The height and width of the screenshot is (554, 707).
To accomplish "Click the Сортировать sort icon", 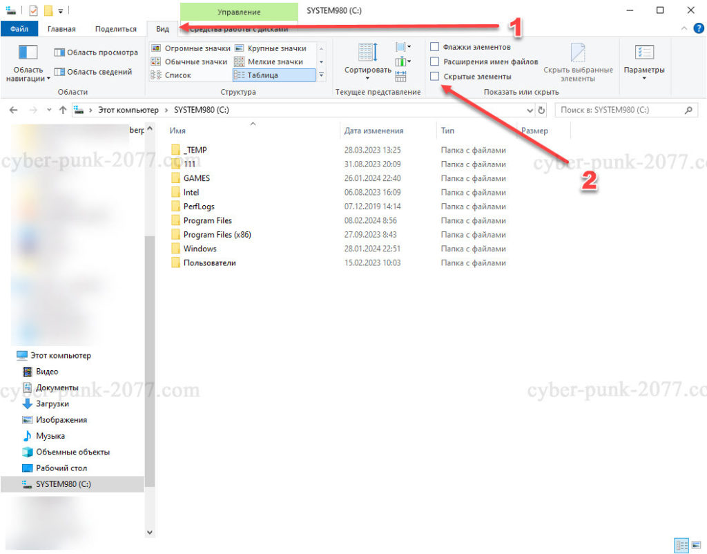I will [367, 54].
